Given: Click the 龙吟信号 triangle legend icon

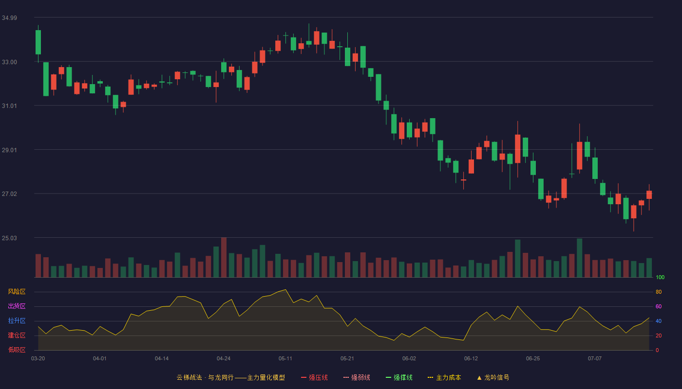Looking at the screenshot, I should coord(479,377).
